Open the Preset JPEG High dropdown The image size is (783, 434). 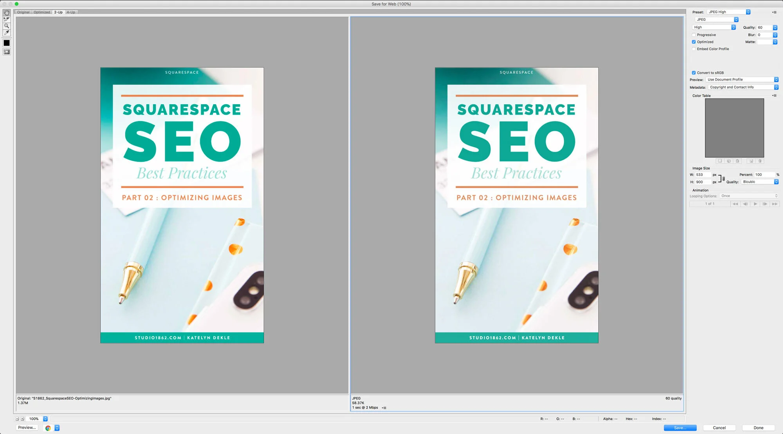pos(729,12)
